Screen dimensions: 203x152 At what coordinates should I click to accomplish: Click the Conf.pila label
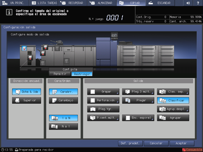pyautogui.click(x=70, y=69)
